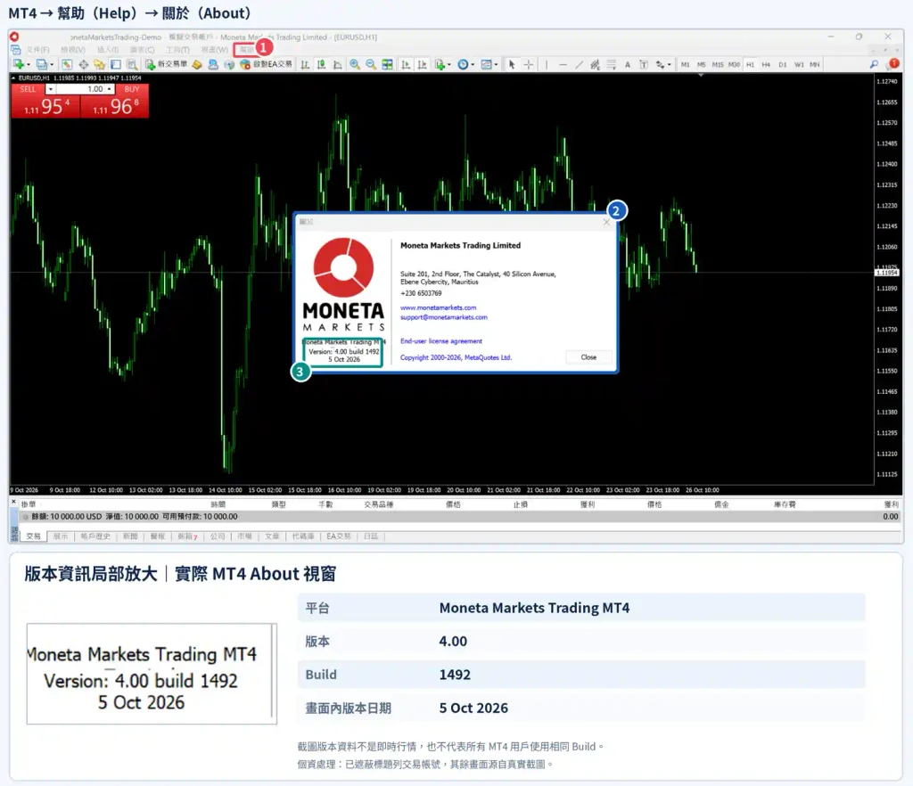This screenshot has height=786, width=913.
Task: Open the End-user license agreement link
Action: click(441, 341)
